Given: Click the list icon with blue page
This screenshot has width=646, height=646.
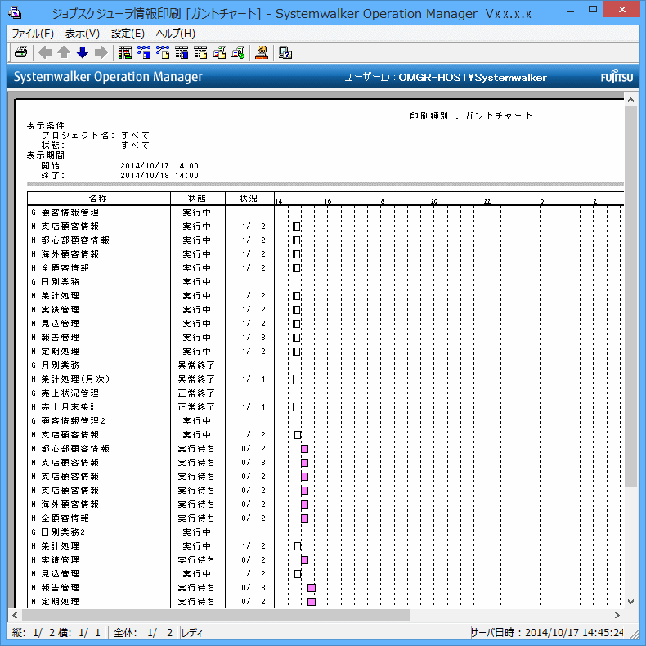Looking at the screenshot, I should tap(182, 52).
